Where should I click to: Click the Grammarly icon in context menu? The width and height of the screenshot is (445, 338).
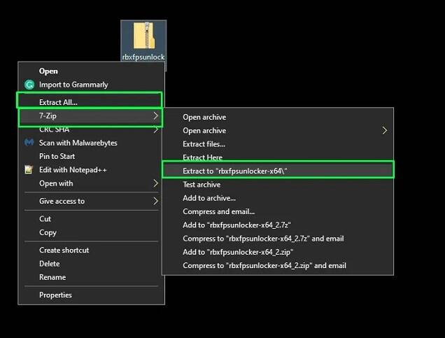pos(29,85)
